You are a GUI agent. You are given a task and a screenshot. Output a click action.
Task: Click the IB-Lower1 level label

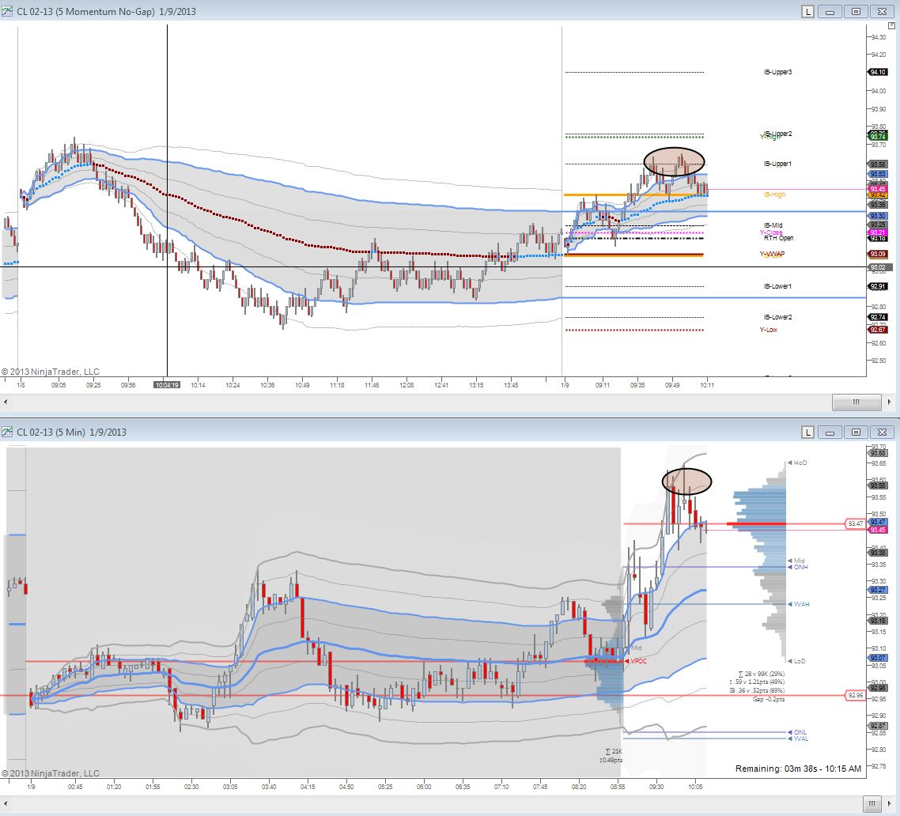(x=777, y=286)
